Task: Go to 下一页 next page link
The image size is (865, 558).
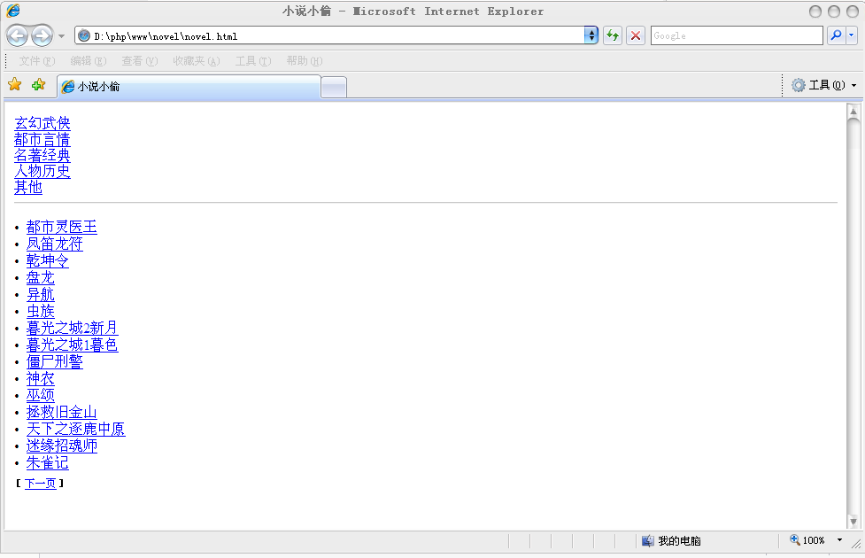Action: click(40, 484)
